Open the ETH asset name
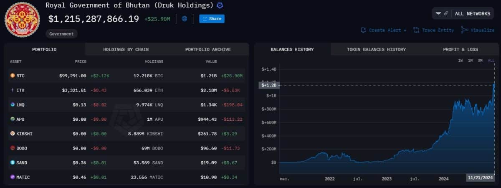The height and width of the screenshot is (188, 501). coord(20,90)
